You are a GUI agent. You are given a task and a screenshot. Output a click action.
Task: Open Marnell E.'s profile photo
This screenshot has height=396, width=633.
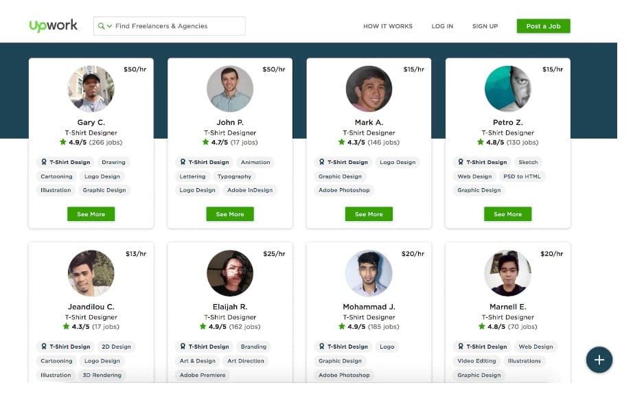click(508, 273)
